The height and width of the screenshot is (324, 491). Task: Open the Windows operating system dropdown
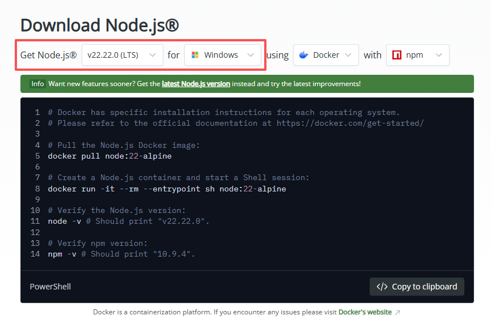click(x=223, y=55)
